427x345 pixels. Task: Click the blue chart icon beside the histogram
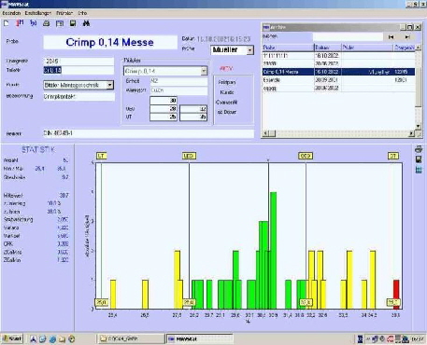(419, 170)
